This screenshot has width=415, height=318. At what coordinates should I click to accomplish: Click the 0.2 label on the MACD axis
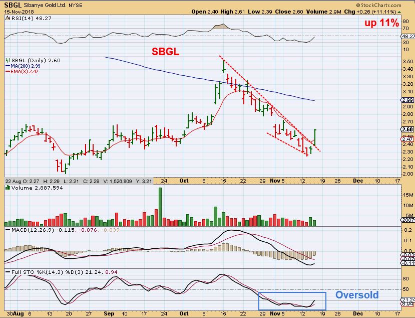pos(408,230)
